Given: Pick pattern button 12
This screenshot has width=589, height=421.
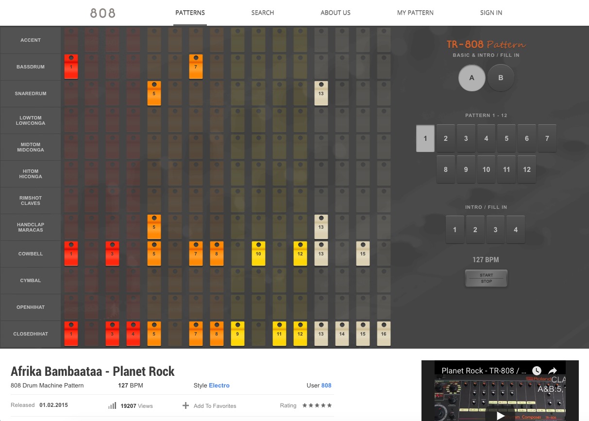Looking at the screenshot, I should (527, 169).
